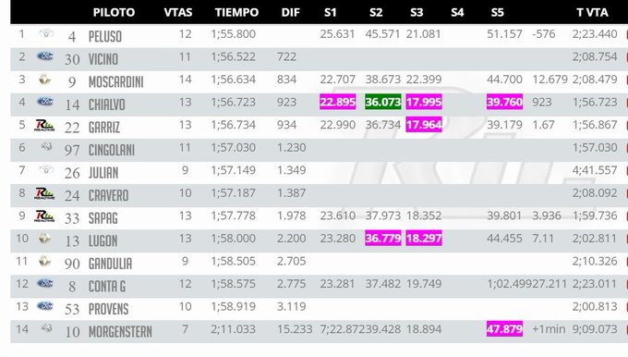Click the Ford logo next to Vicino
628x357 pixels.
pyautogui.click(x=45, y=56)
